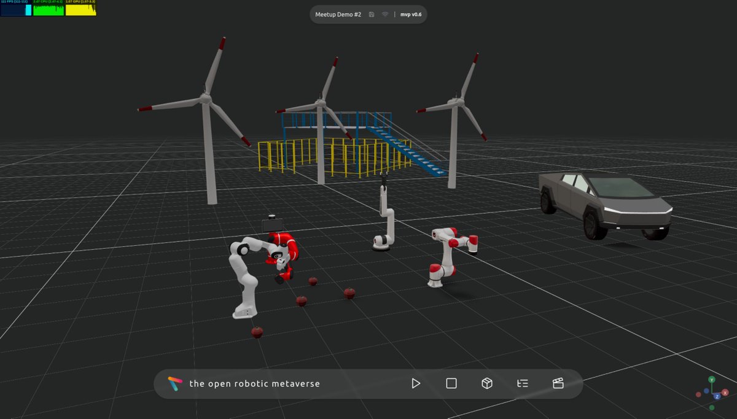This screenshot has height=419, width=737.
Task: Expand the Meetup Demo #2 title bar
Action: pyautogui.click(x=340, y=14)
